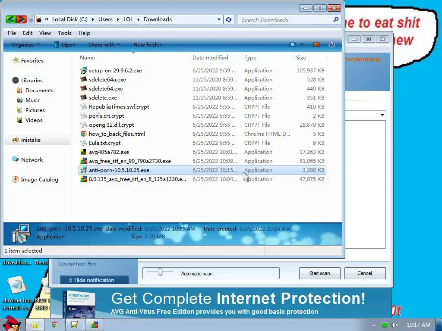This screenshot has height=331, width=442.
Task: Select the avg405a782.exe file icon
Action: (83, 152)
